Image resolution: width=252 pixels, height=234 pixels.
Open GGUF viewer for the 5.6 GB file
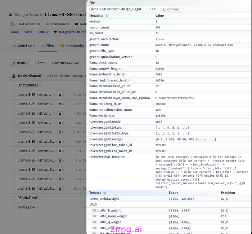click(61, 160)
